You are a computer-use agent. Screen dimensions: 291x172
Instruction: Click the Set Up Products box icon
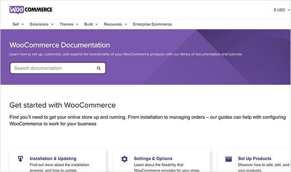(229, 159)
